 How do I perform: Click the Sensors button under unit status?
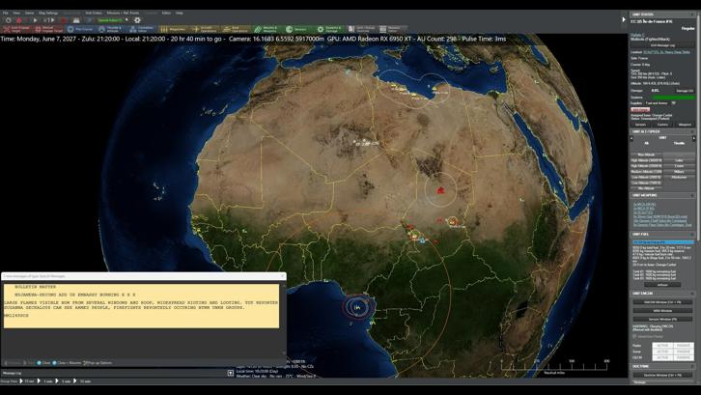pos(640,125)
